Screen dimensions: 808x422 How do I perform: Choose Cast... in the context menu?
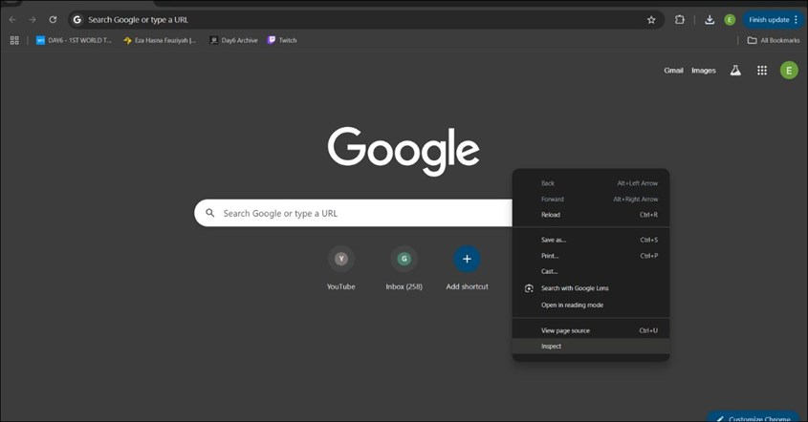pyautogui.click(x=591, y=271)
